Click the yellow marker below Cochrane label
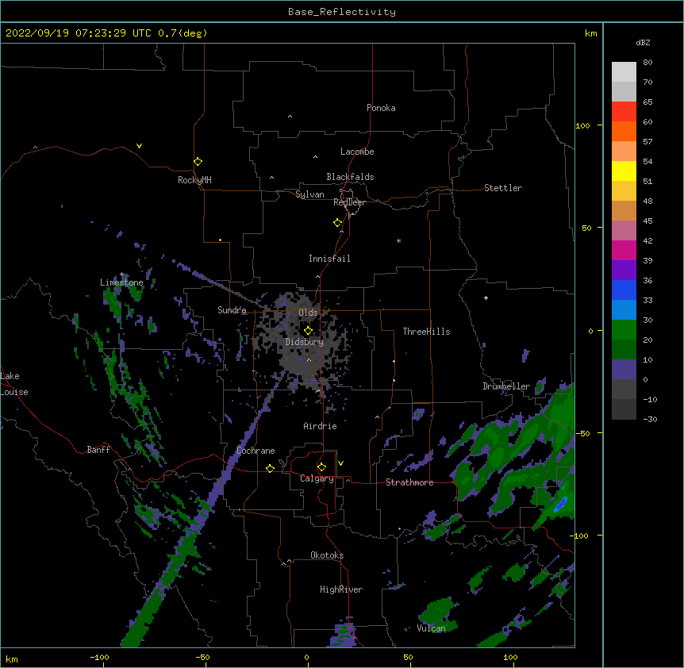This screenshot has height=668, width=684. point(270,468)
